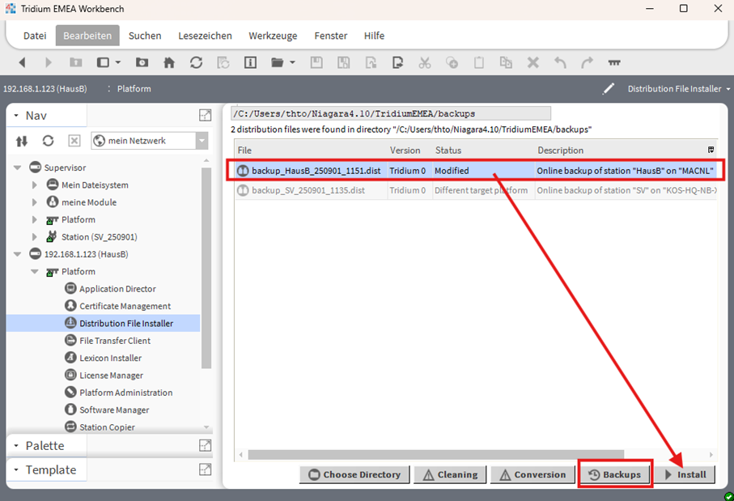This screenshot has width=734, height=501.
Task: Refresh view using the circular arrows toolbar icon
Action: pyautogui.click(x=196, y=63)
